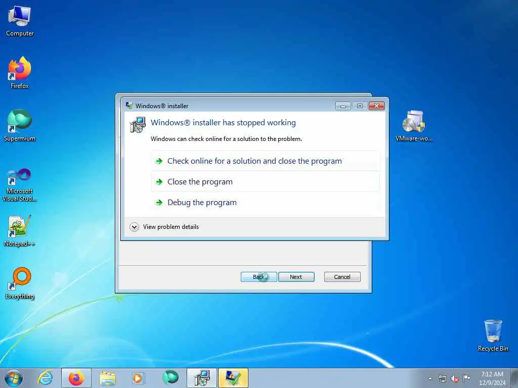This screenshot has height=388, width=518.
Task: Close the Windows installer error dialog
Action: coord(376,106)
